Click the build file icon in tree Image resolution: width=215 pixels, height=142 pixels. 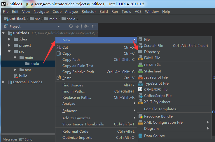16,76
